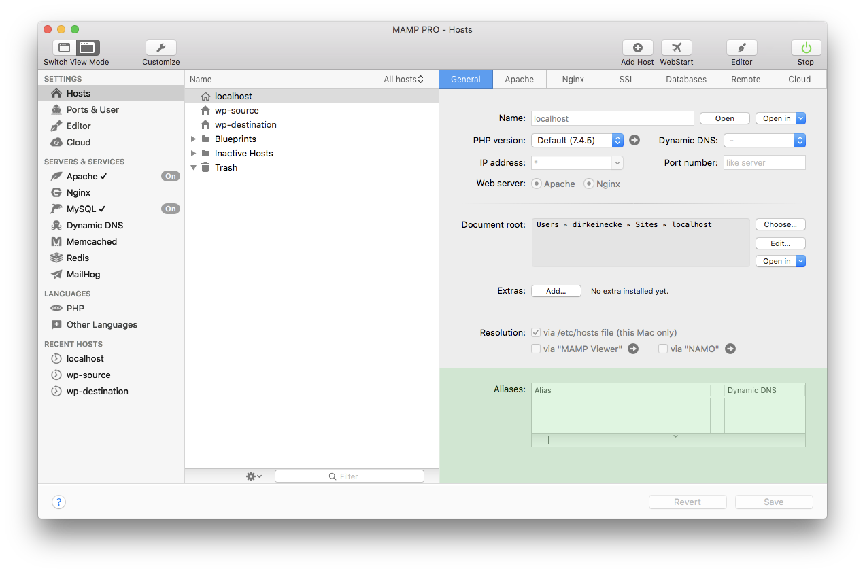Toggle Apache On switch
The height and width of the screenshot is (573, 865).
170,176
